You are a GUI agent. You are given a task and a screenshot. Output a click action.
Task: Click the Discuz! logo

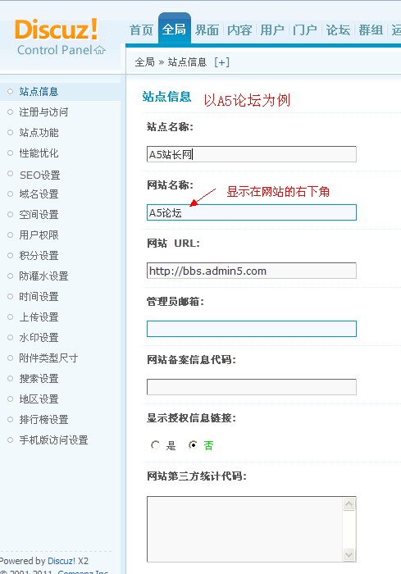pos(57,30)
